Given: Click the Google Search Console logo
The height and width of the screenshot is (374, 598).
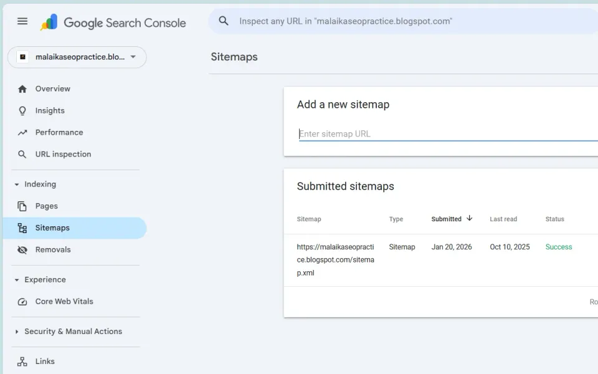Looking at the screenshot, I should click(113, 22).
